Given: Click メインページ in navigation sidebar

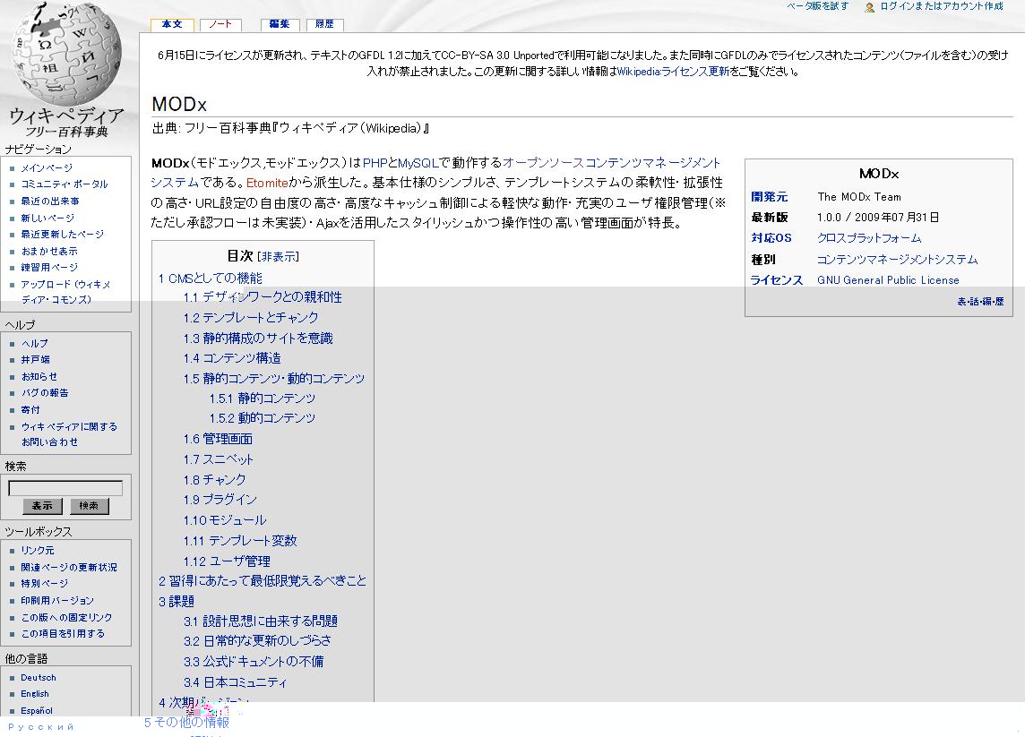Looking at the screenshot, I should [x=47, y=167].
